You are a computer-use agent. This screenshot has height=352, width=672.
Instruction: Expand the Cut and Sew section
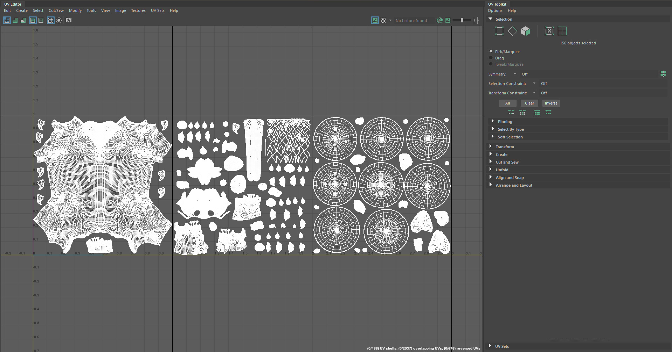(491, 162)
